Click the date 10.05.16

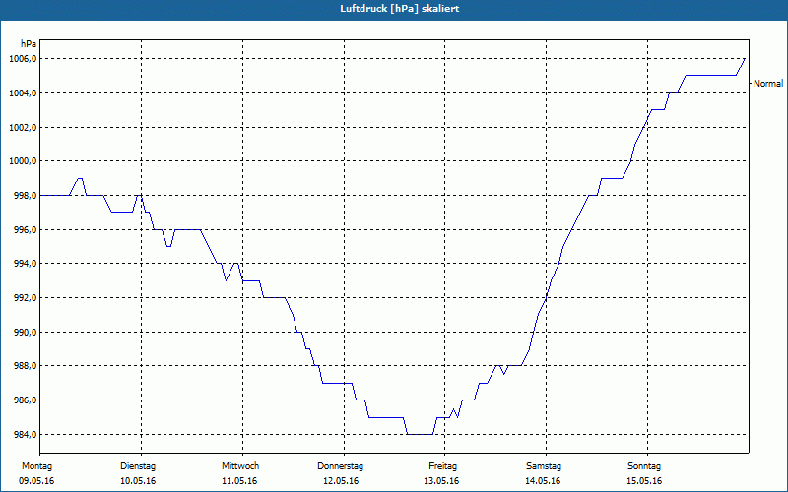[138, 481]
